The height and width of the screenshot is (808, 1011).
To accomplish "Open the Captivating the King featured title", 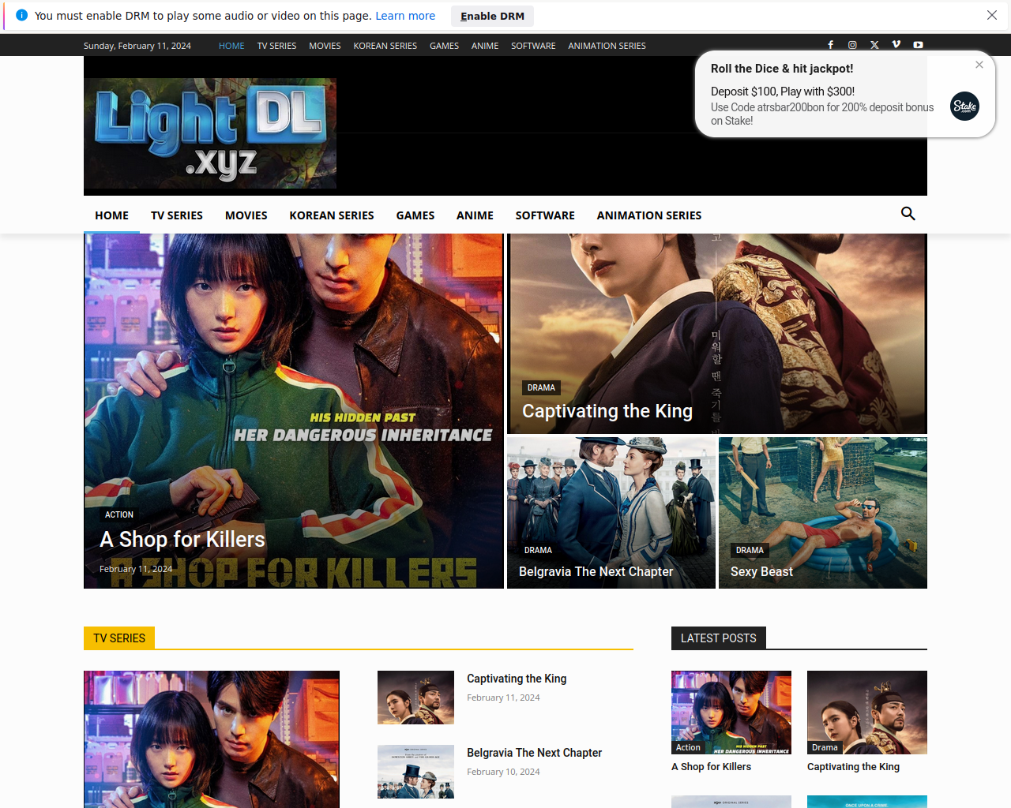I will click(607, 411).
